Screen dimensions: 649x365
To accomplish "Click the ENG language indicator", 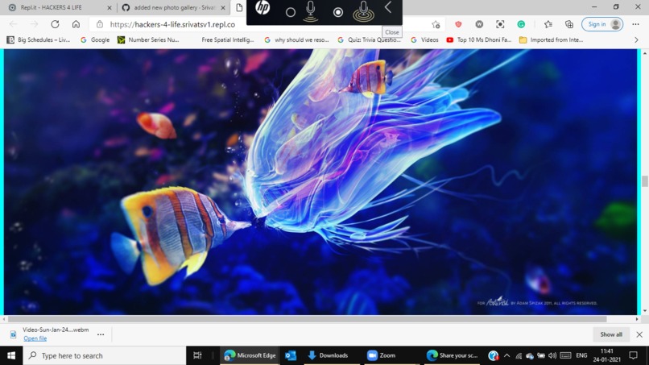I will [x=581, y=355].
